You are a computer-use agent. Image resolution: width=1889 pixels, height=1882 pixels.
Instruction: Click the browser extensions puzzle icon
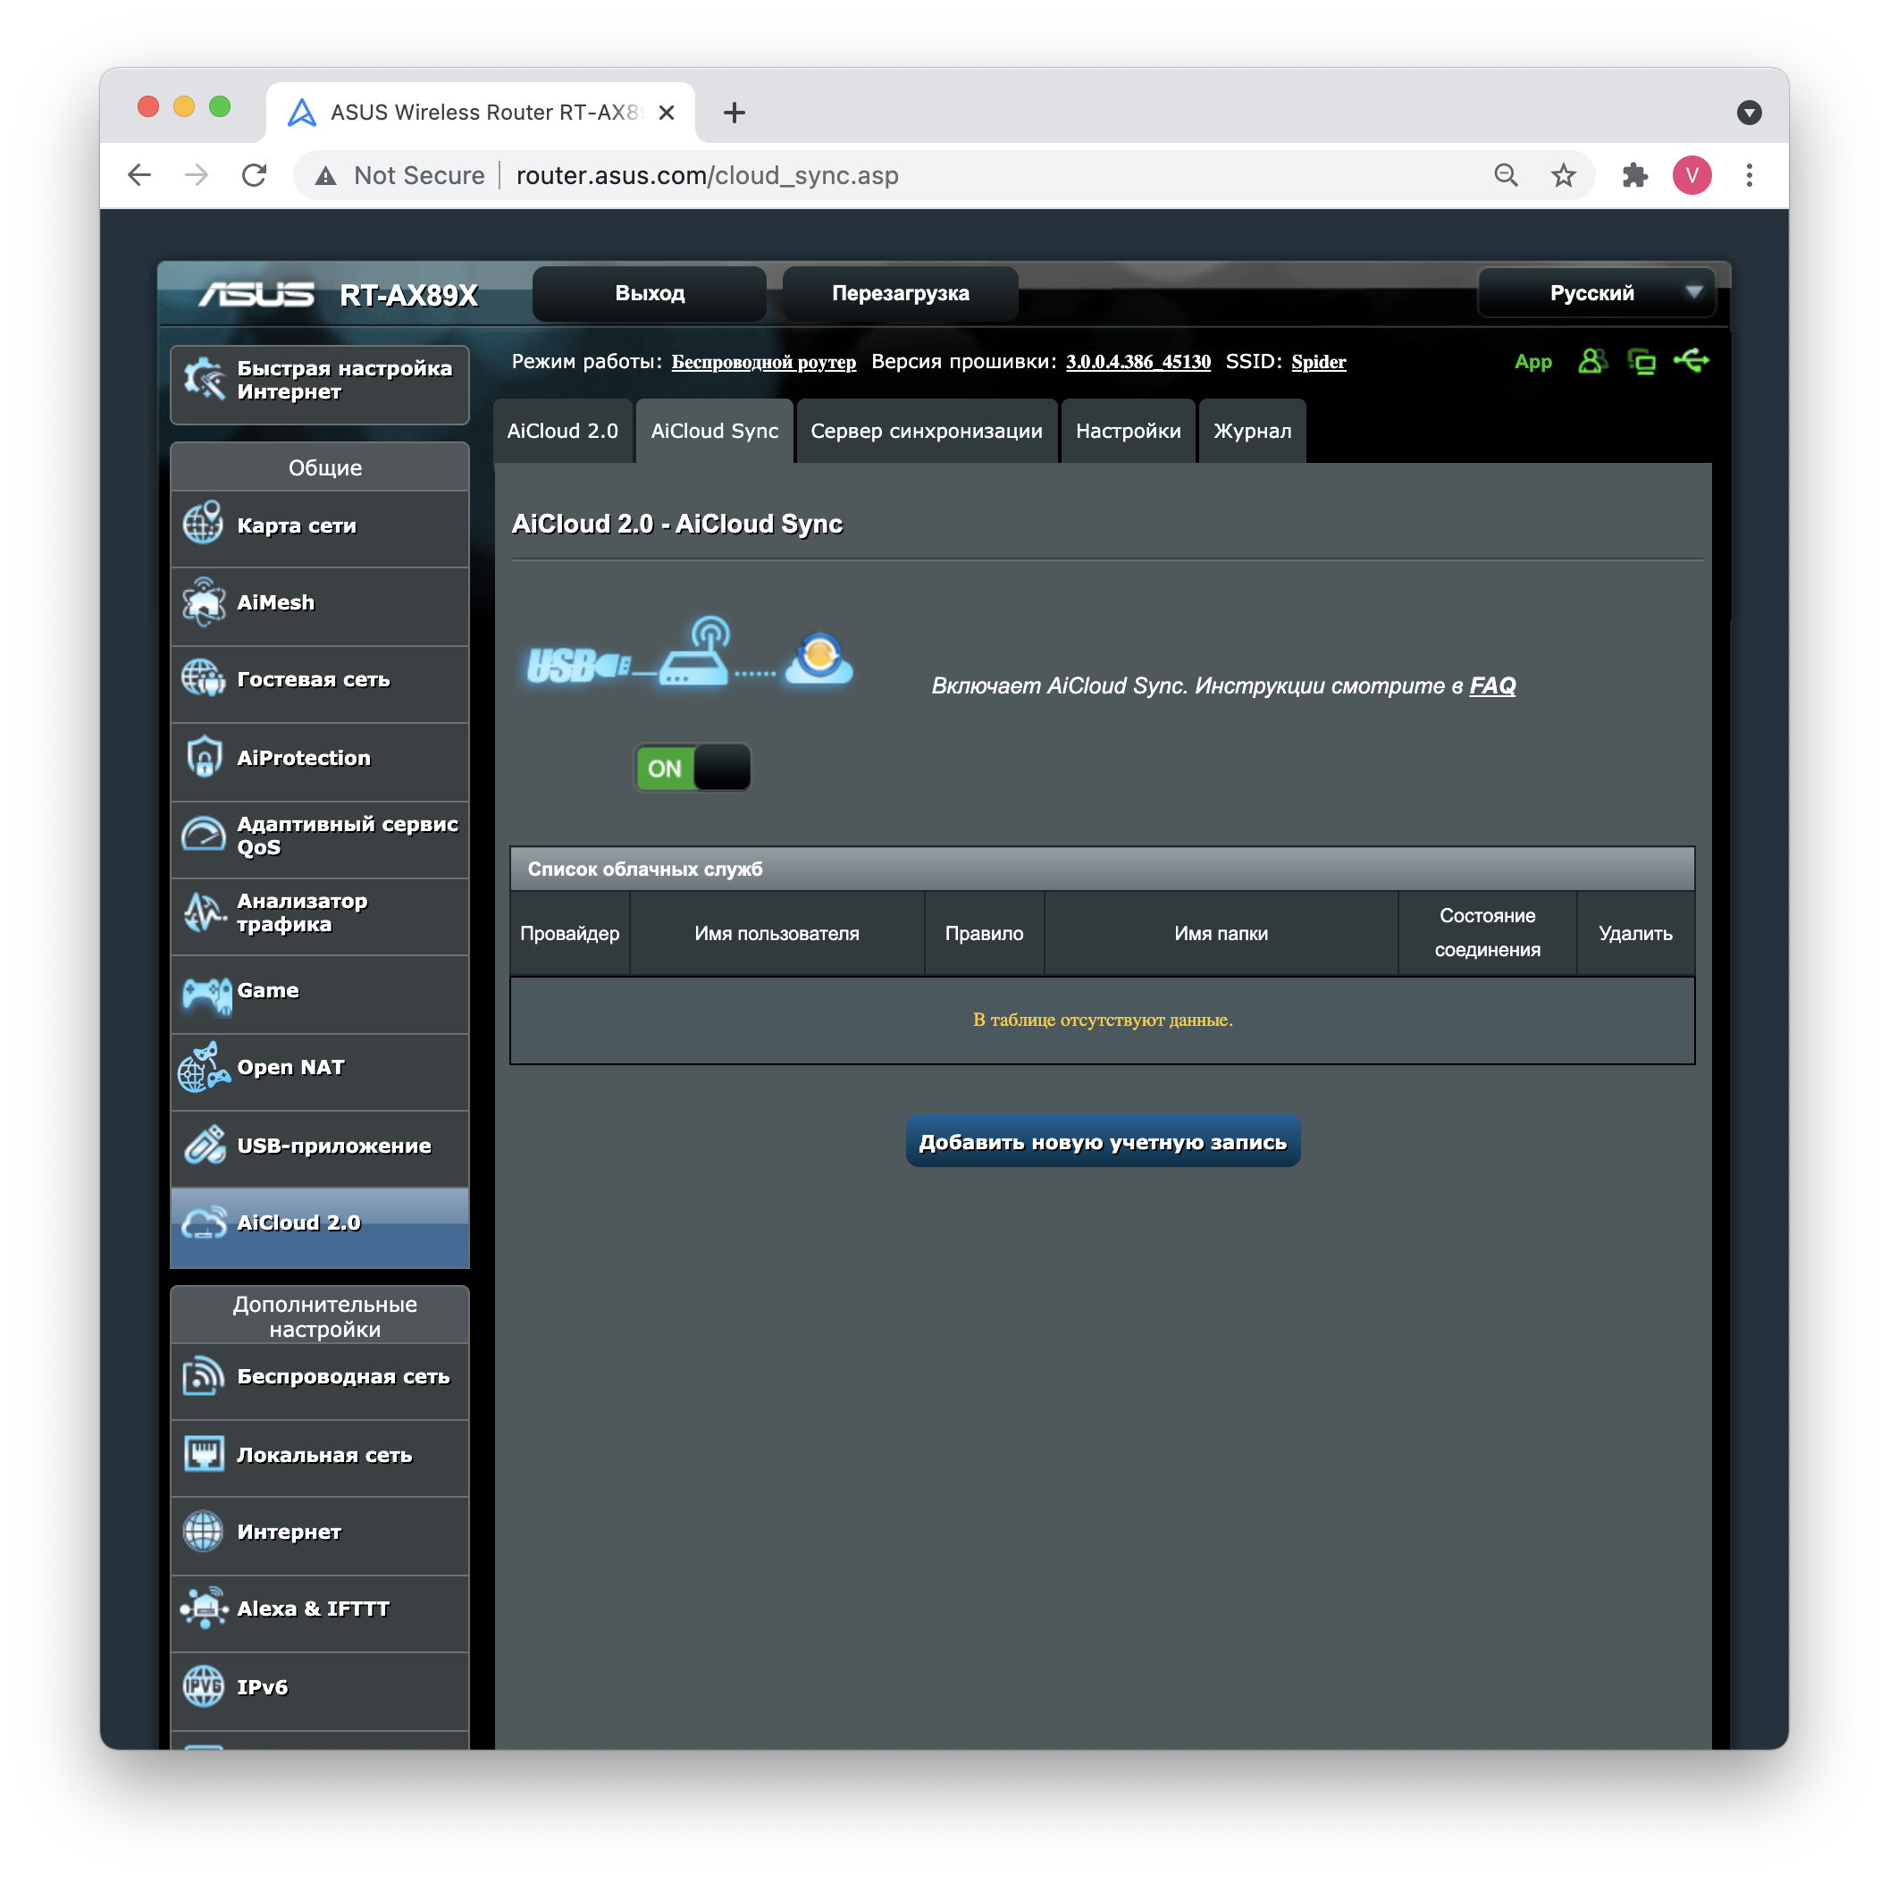coord(1635,175)
